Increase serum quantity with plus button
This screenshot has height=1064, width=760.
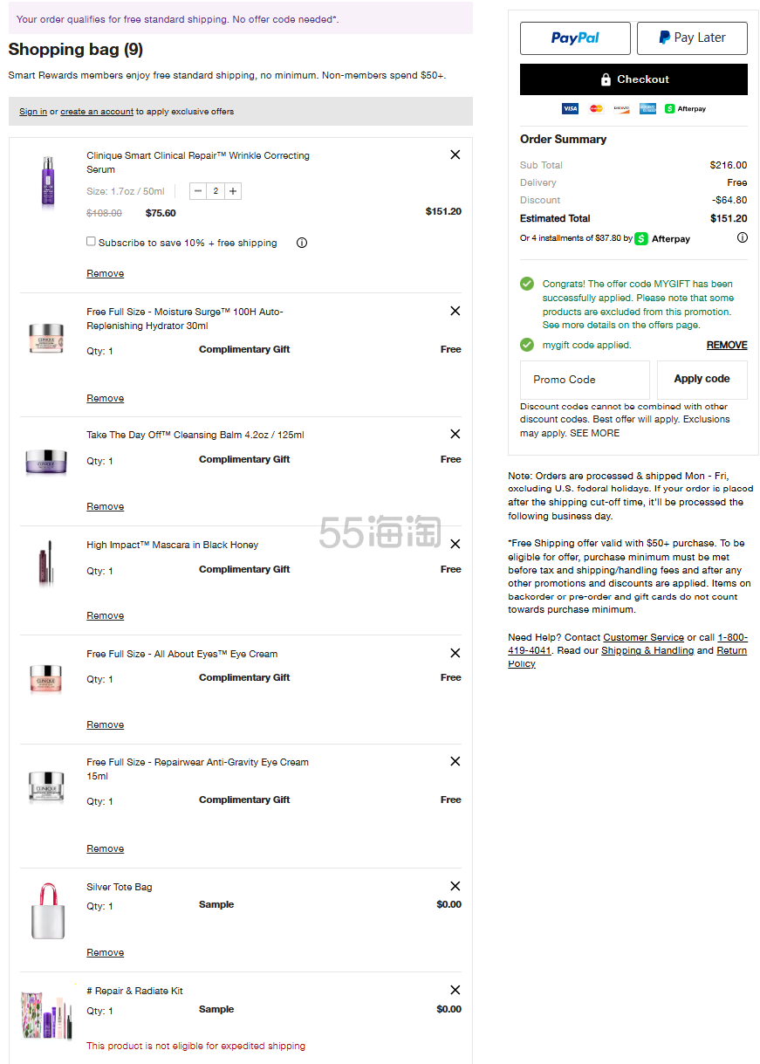[233, 191]
